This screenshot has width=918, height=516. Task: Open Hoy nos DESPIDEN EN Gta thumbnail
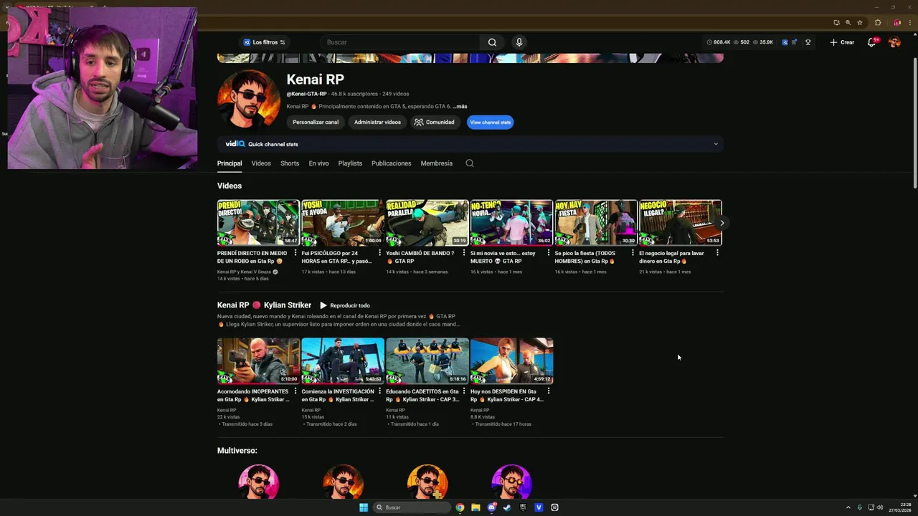(511, 361)
